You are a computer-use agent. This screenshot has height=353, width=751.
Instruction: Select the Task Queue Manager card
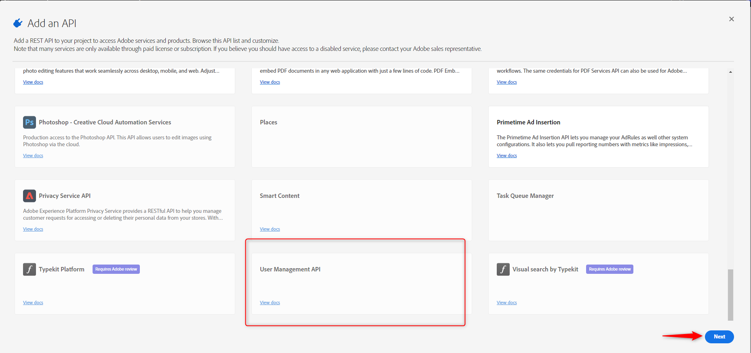[x=598, y=210]
